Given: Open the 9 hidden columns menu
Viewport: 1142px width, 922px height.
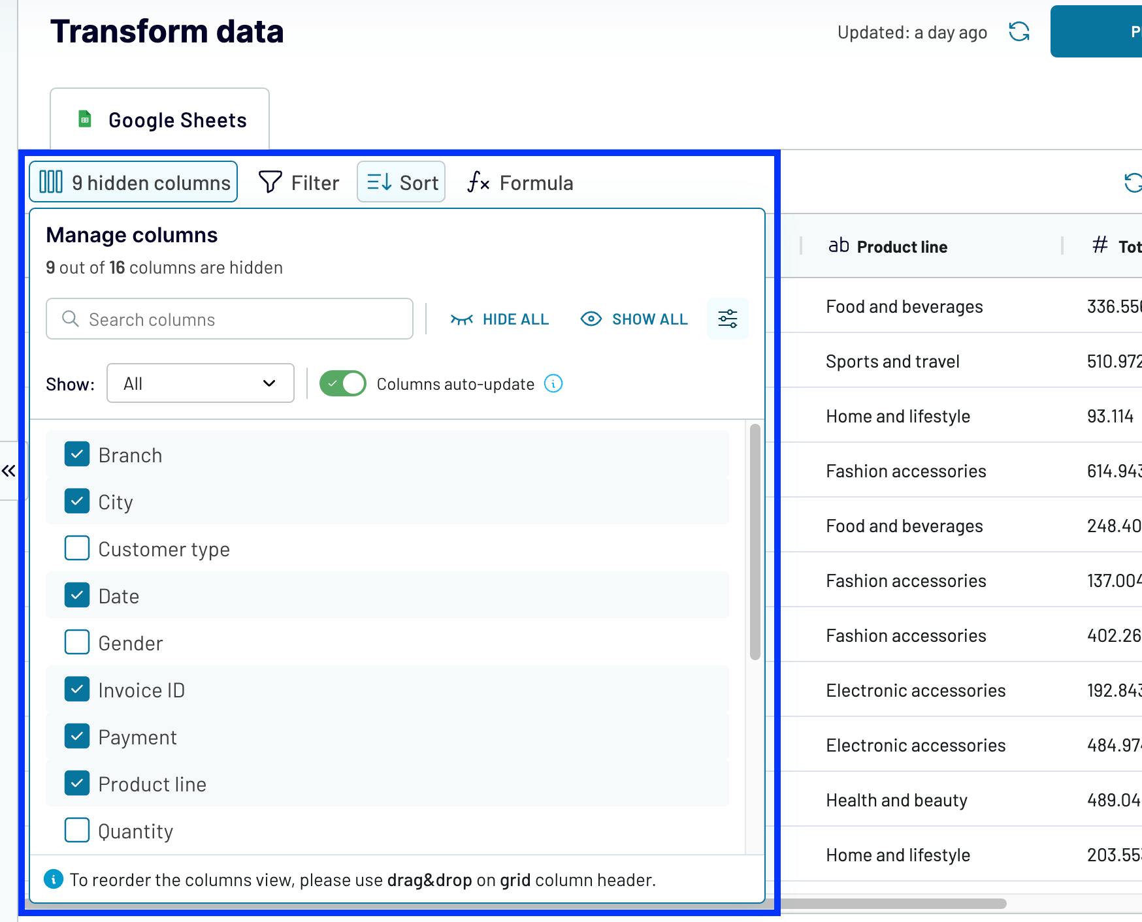Looking at the screenshot, I should point(133,182).
